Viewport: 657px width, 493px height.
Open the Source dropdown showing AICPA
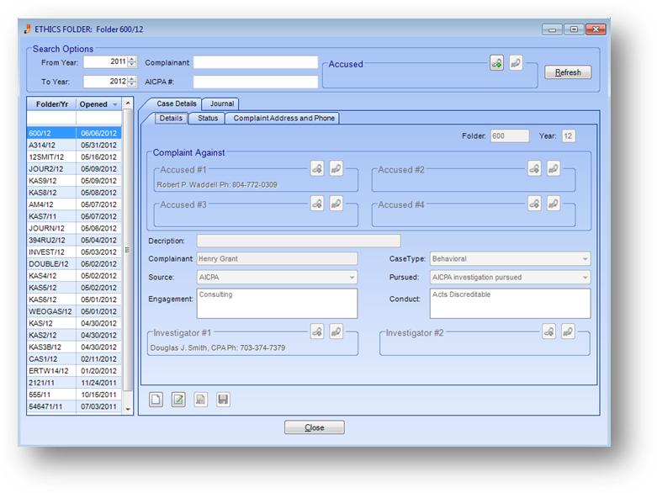(352, 278)
